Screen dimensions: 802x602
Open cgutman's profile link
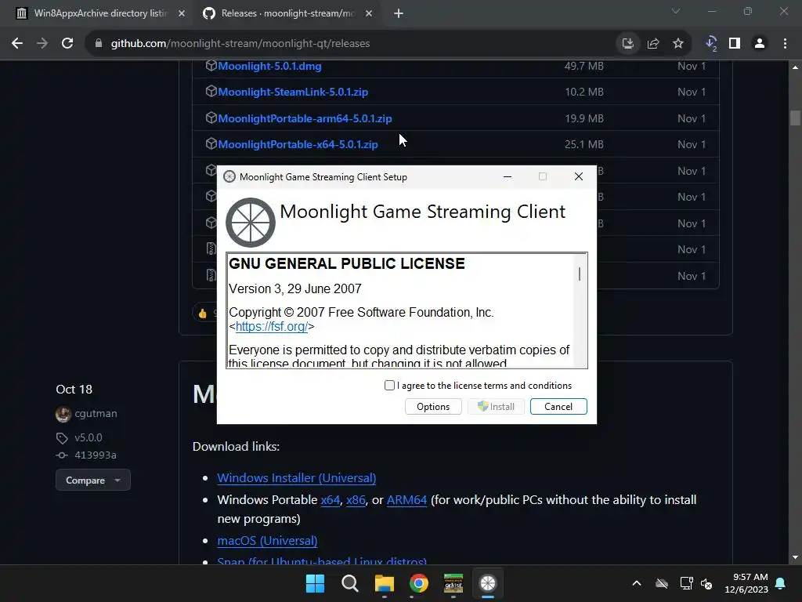(x=96, y=414)
